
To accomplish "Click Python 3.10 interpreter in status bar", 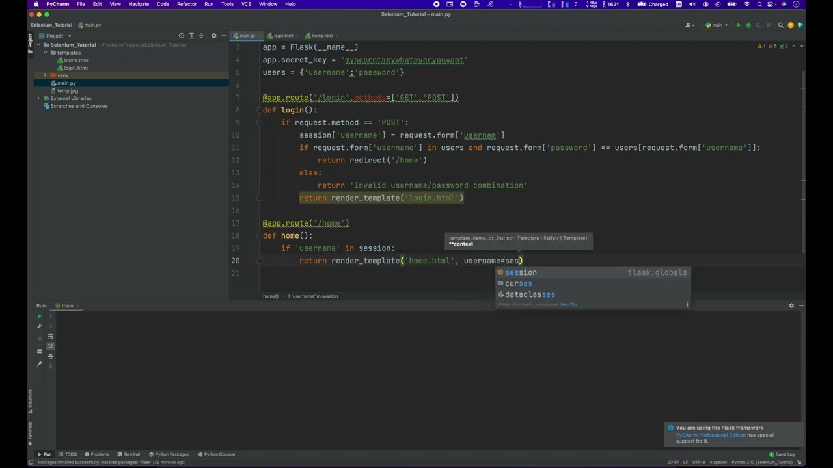I will click(x=761, y=462).
